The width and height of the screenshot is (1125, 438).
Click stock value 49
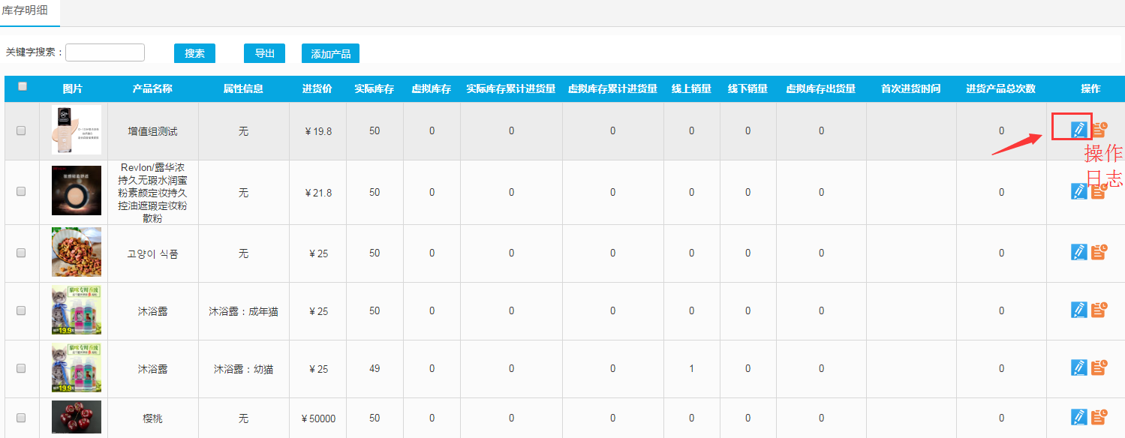pyautogui.click(x=374, y=369)
